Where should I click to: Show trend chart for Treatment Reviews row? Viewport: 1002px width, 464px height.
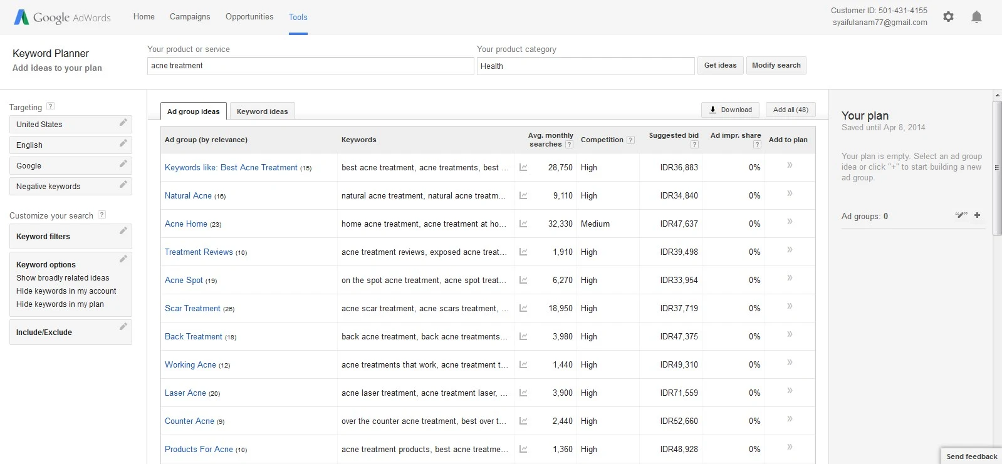click(x=523, y=252)
